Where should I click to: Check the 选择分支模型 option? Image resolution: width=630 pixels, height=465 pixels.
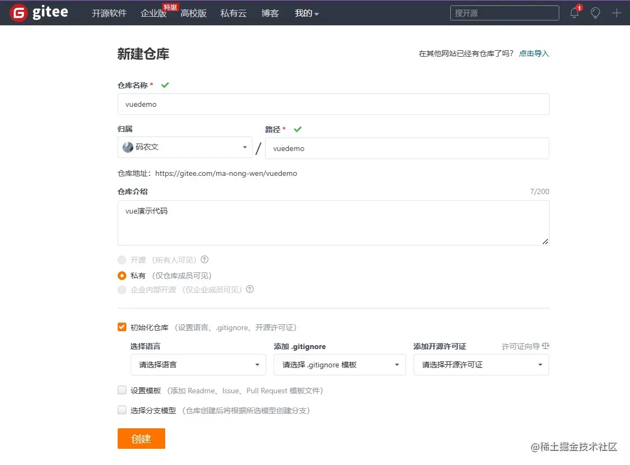(121, 410)
